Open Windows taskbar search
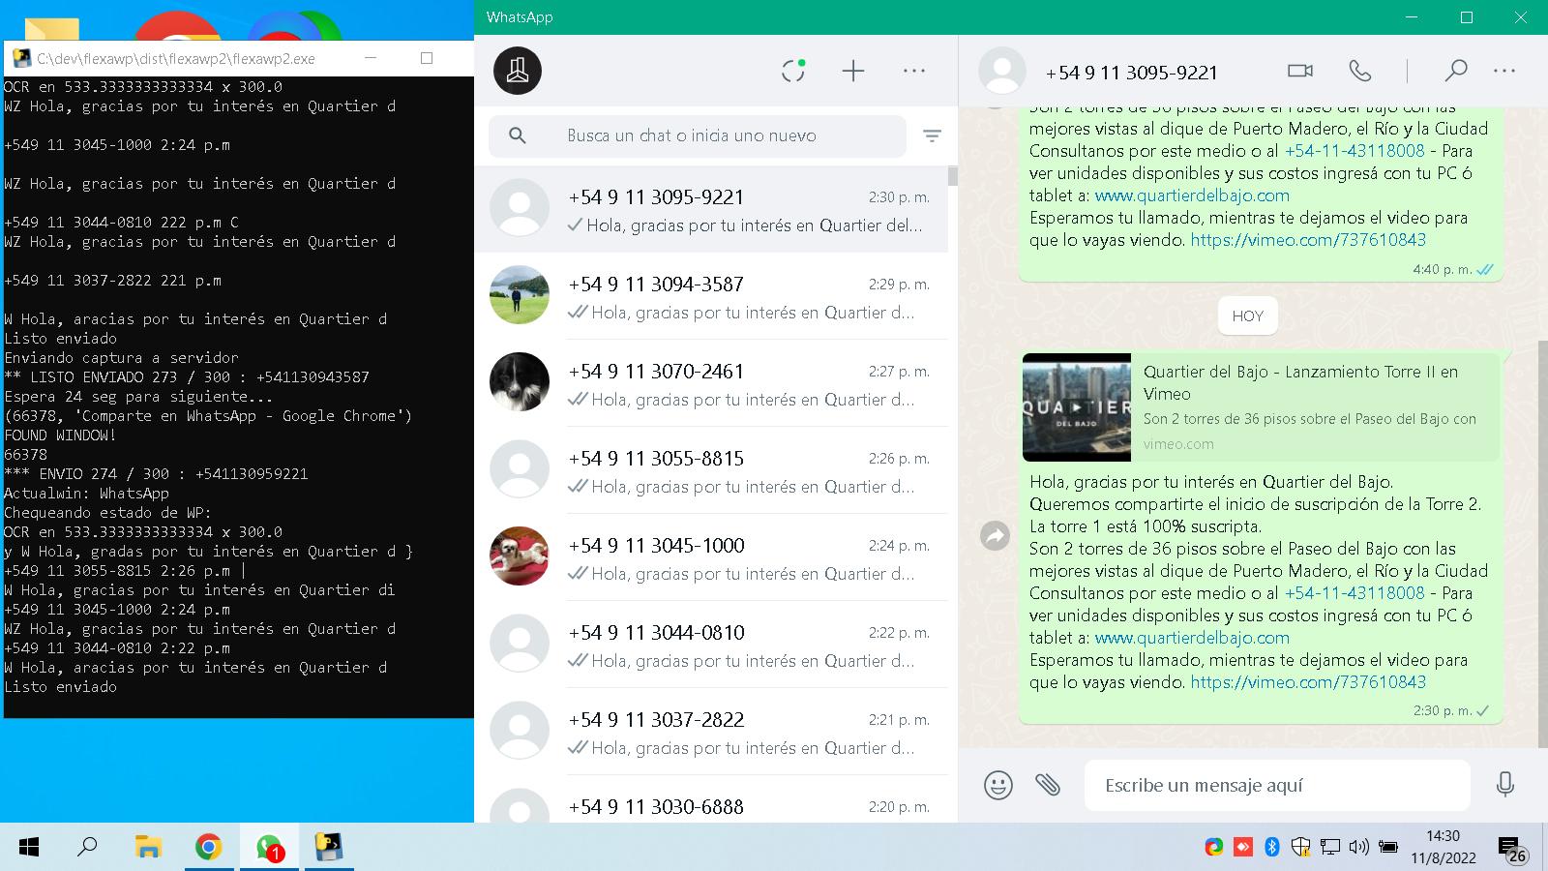The height and width of the screenshot is (871, 1548). [x=87, y=848]
